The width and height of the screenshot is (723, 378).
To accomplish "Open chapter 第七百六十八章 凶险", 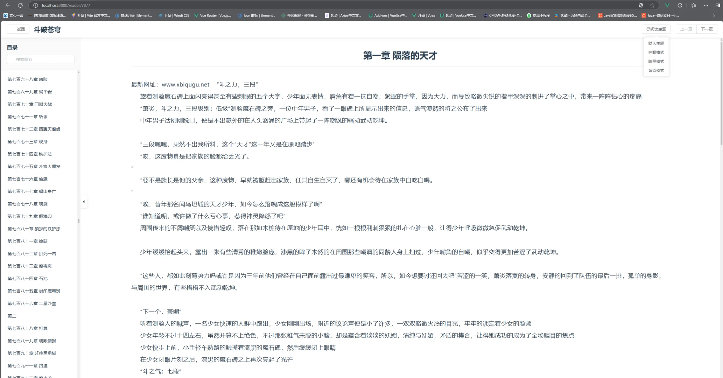I will tap(28, 79).
